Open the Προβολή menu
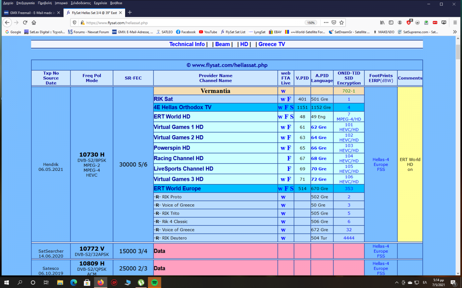462x288 pixels. pos(45,3)
